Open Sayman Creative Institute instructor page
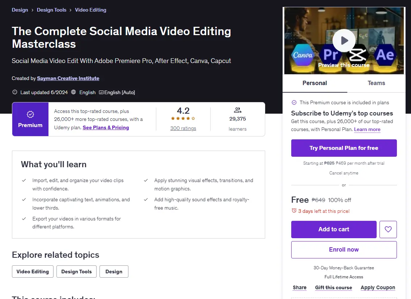Screen dimensions: 411x299 (68, 78)
